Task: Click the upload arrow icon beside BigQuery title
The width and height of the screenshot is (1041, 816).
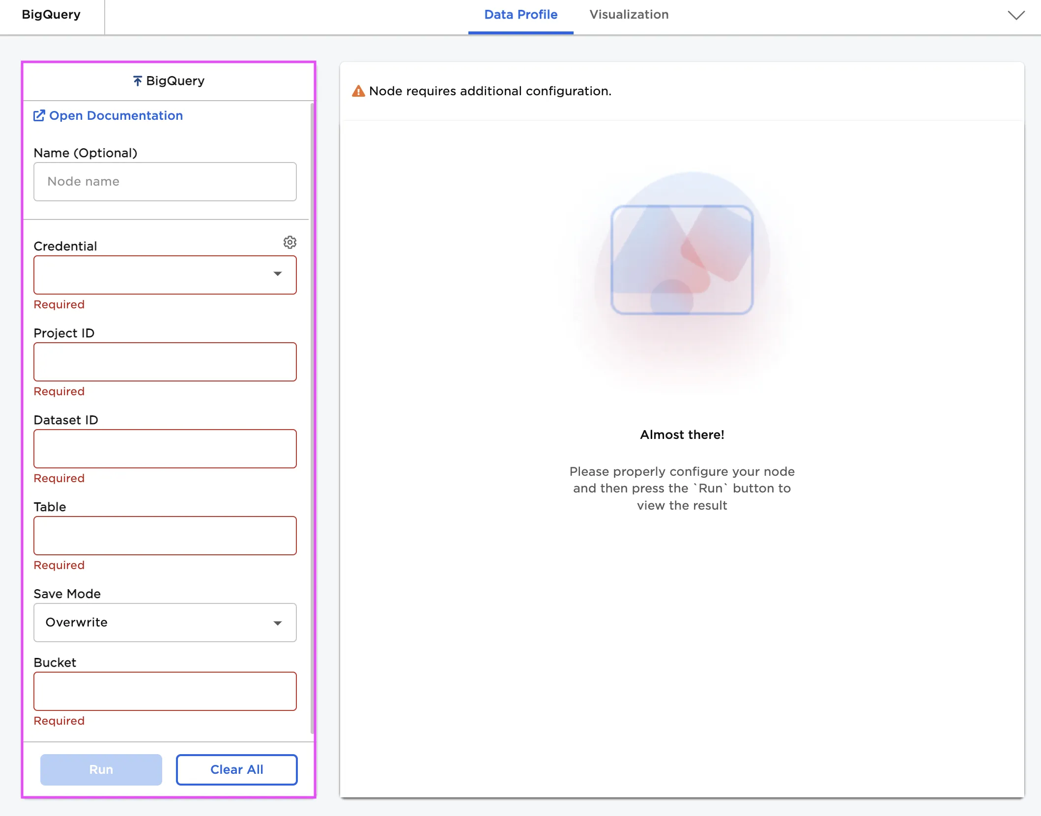Action: 138,81
